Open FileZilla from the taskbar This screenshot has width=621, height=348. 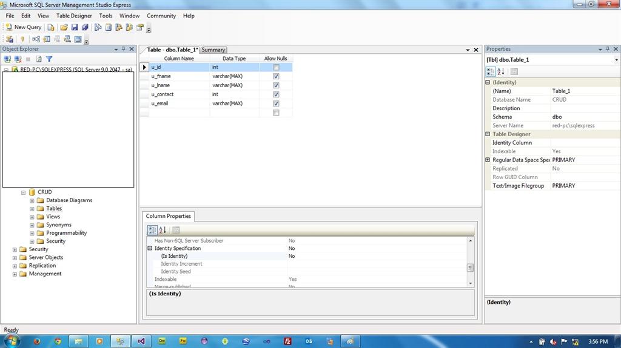pyautogui.click(x=288, y=341)
